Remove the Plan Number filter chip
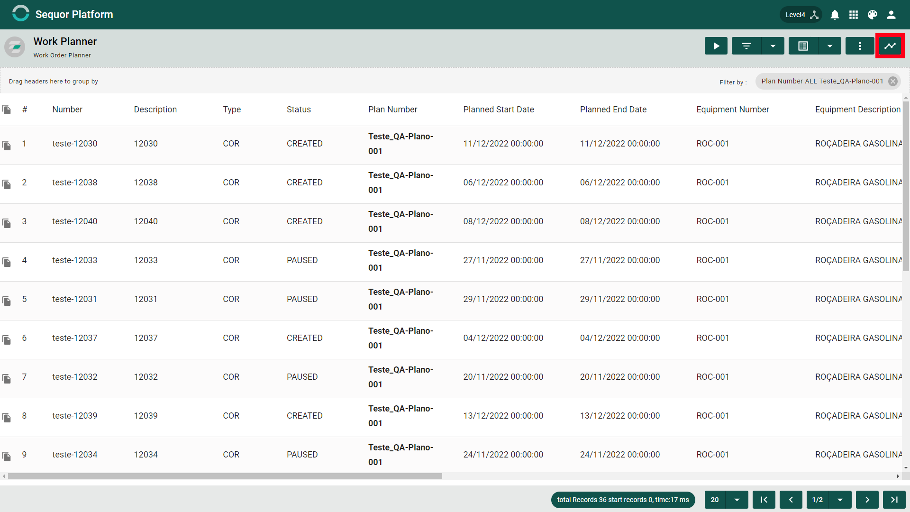 pos(893,81)
